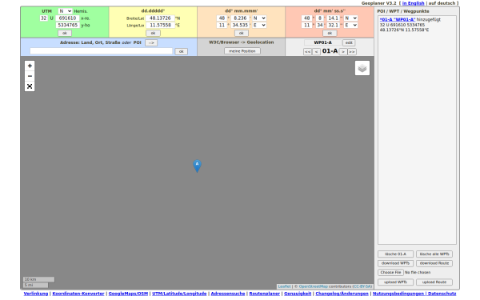Confirm dd° mm.mmm' coordinates with ok
Image resolution: width=480 pixels, height=300 pixels.
point(242,33)
